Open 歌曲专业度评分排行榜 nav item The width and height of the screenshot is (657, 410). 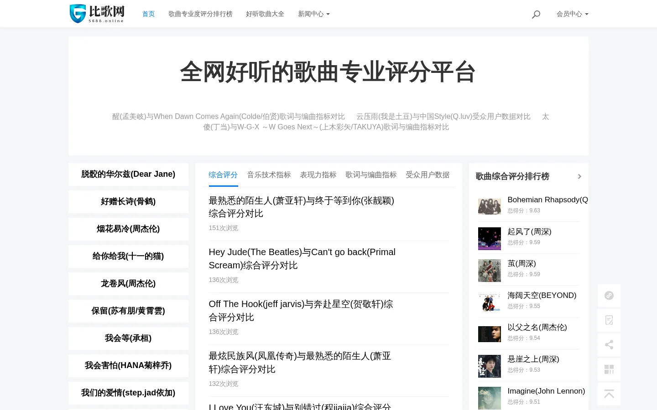(200, 14)
